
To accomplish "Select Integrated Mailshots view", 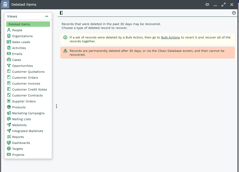I will point(28,131).
